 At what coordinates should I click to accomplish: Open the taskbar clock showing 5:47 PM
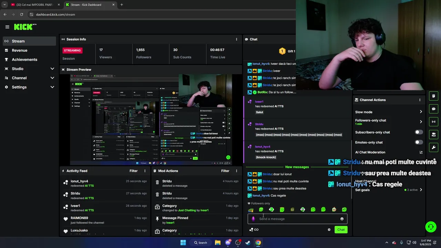(x=426, y=242)
